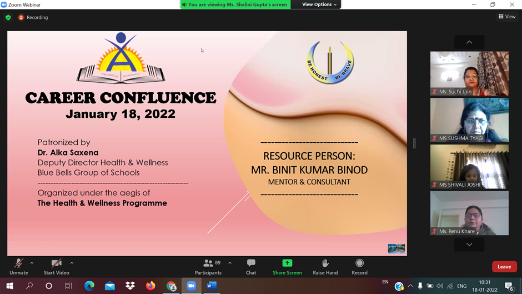522x294 pixels.
Task: Raise Hand in the webinar
Action: 325,266
